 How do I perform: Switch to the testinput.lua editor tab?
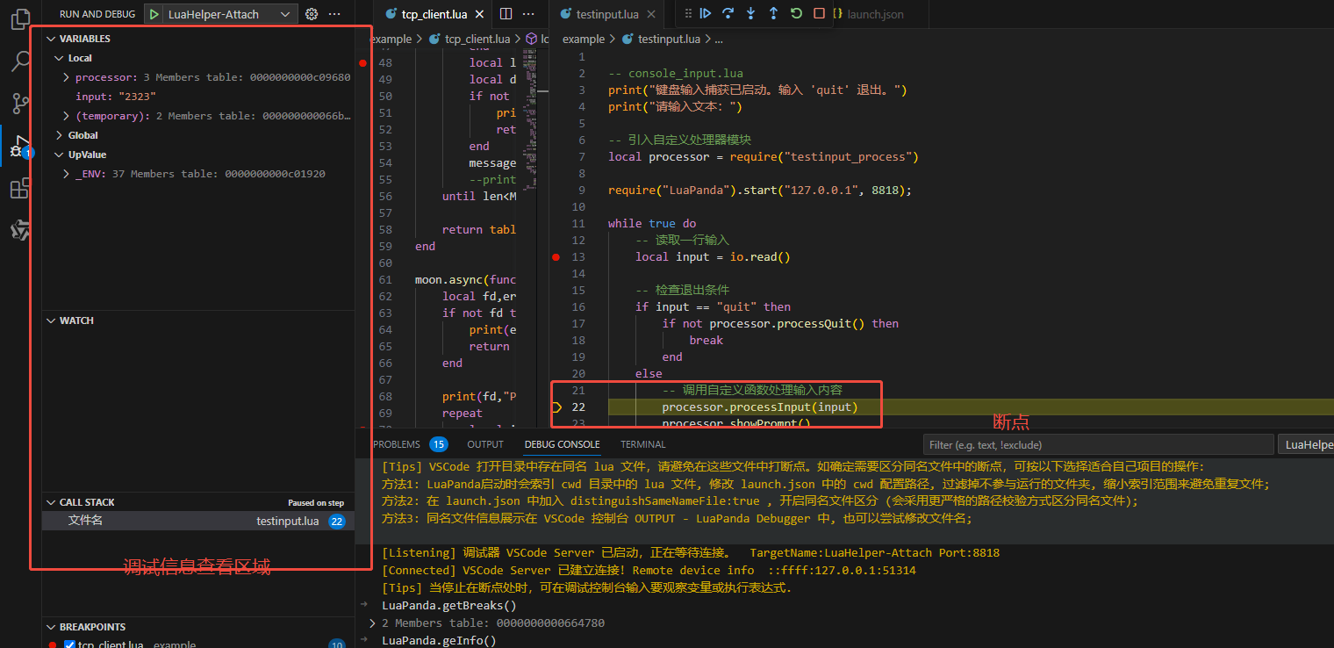coord(608,14)
